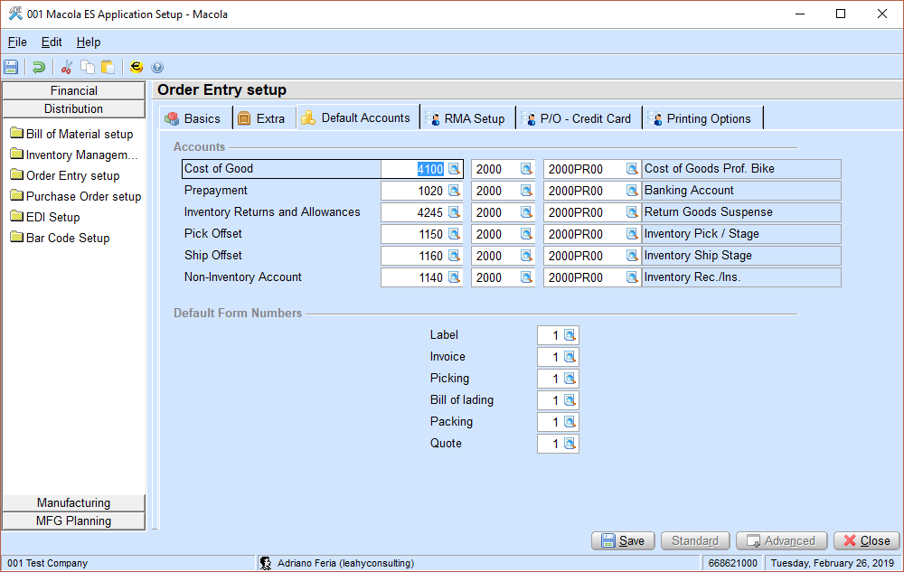
Task: Click the Copy toolbar icon
Action: 88,67
